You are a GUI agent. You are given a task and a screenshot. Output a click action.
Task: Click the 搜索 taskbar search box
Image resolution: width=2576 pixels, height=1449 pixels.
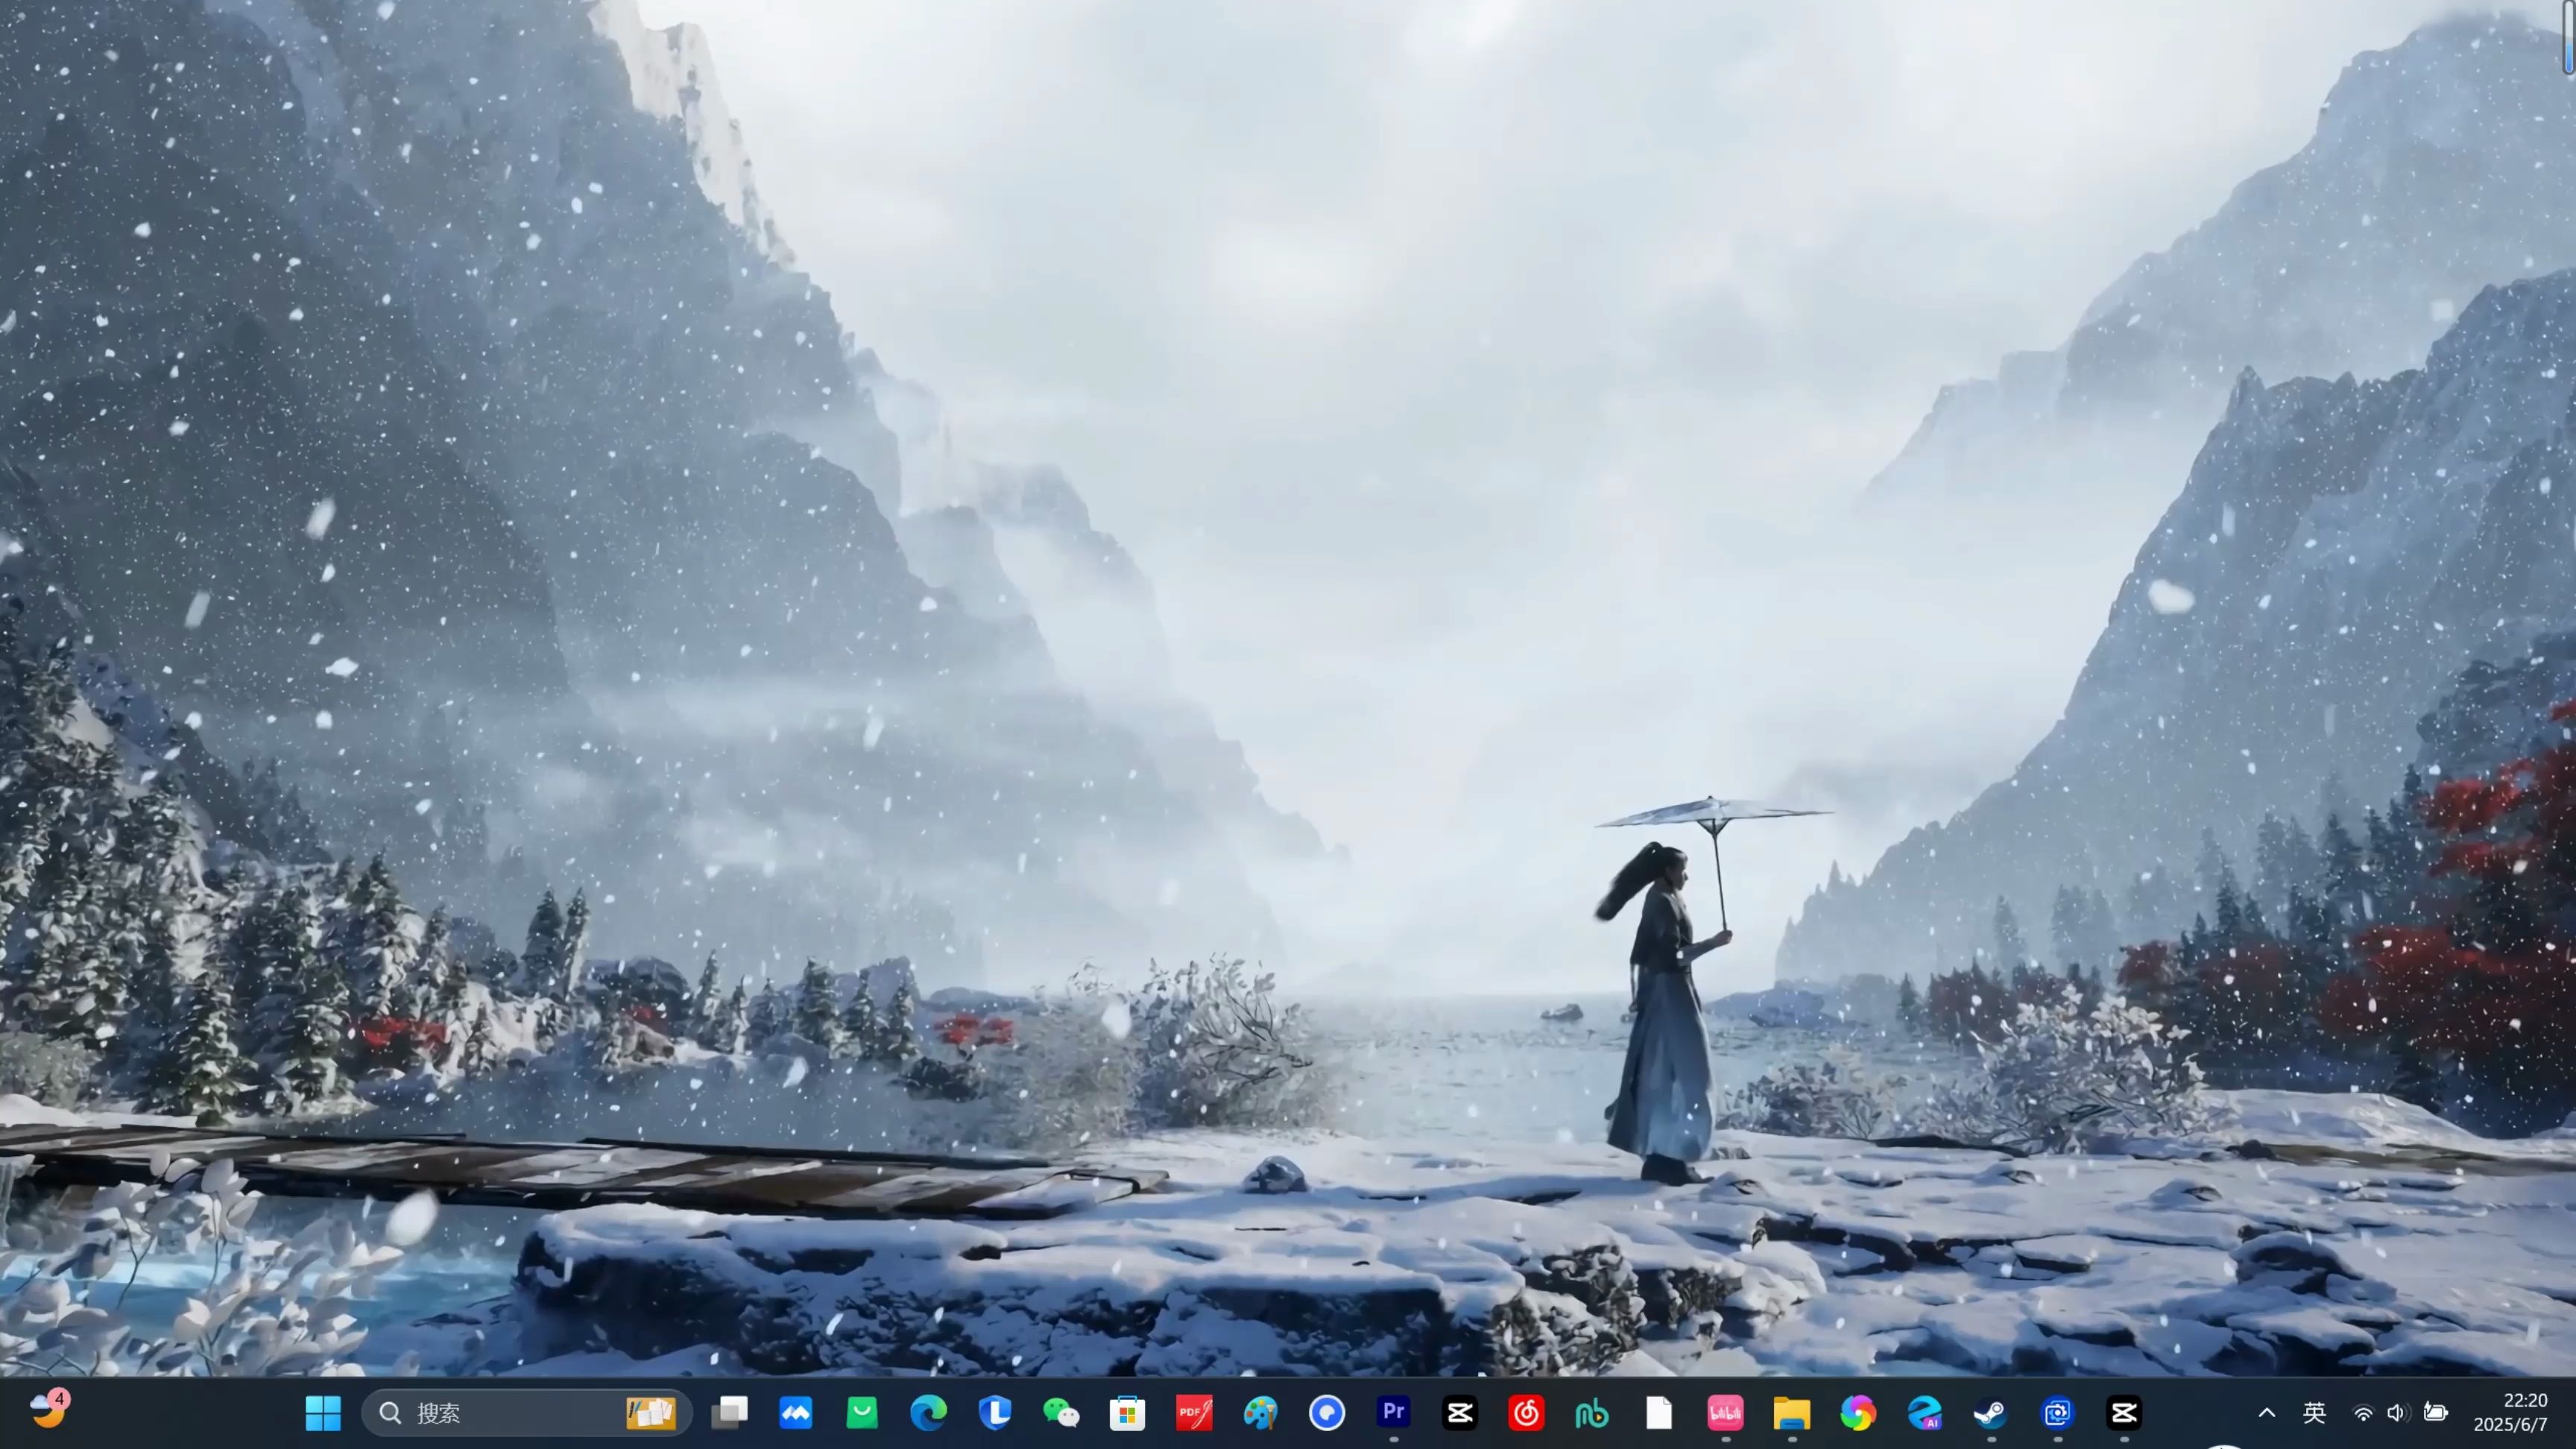tap(527, 1413)
